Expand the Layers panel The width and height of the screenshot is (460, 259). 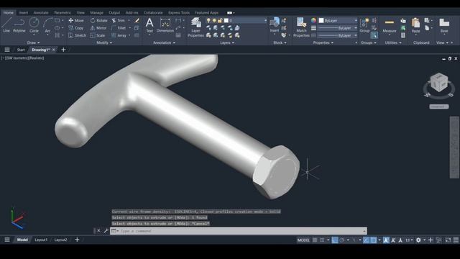click(x=227, y=42)
